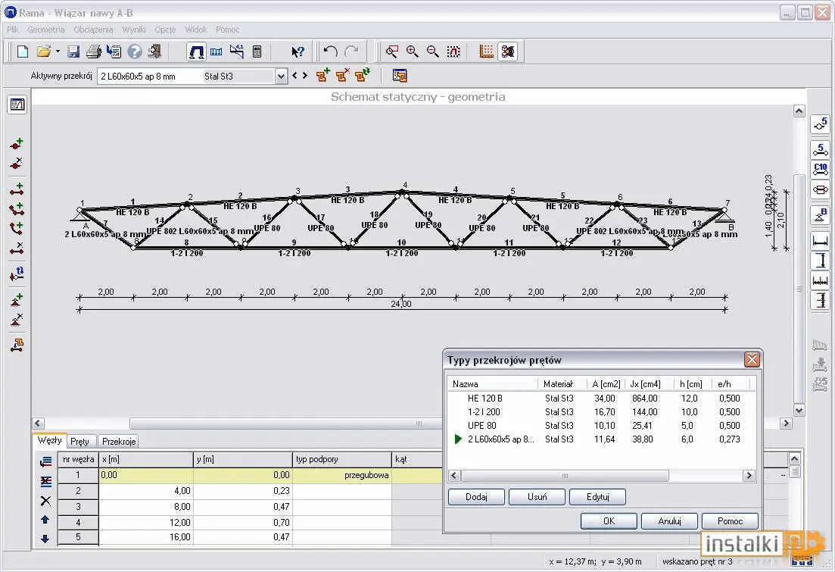Toggle node numbers display on right sidebar
The height and width of the screenshot is (572, 835).
coord(820,124)
